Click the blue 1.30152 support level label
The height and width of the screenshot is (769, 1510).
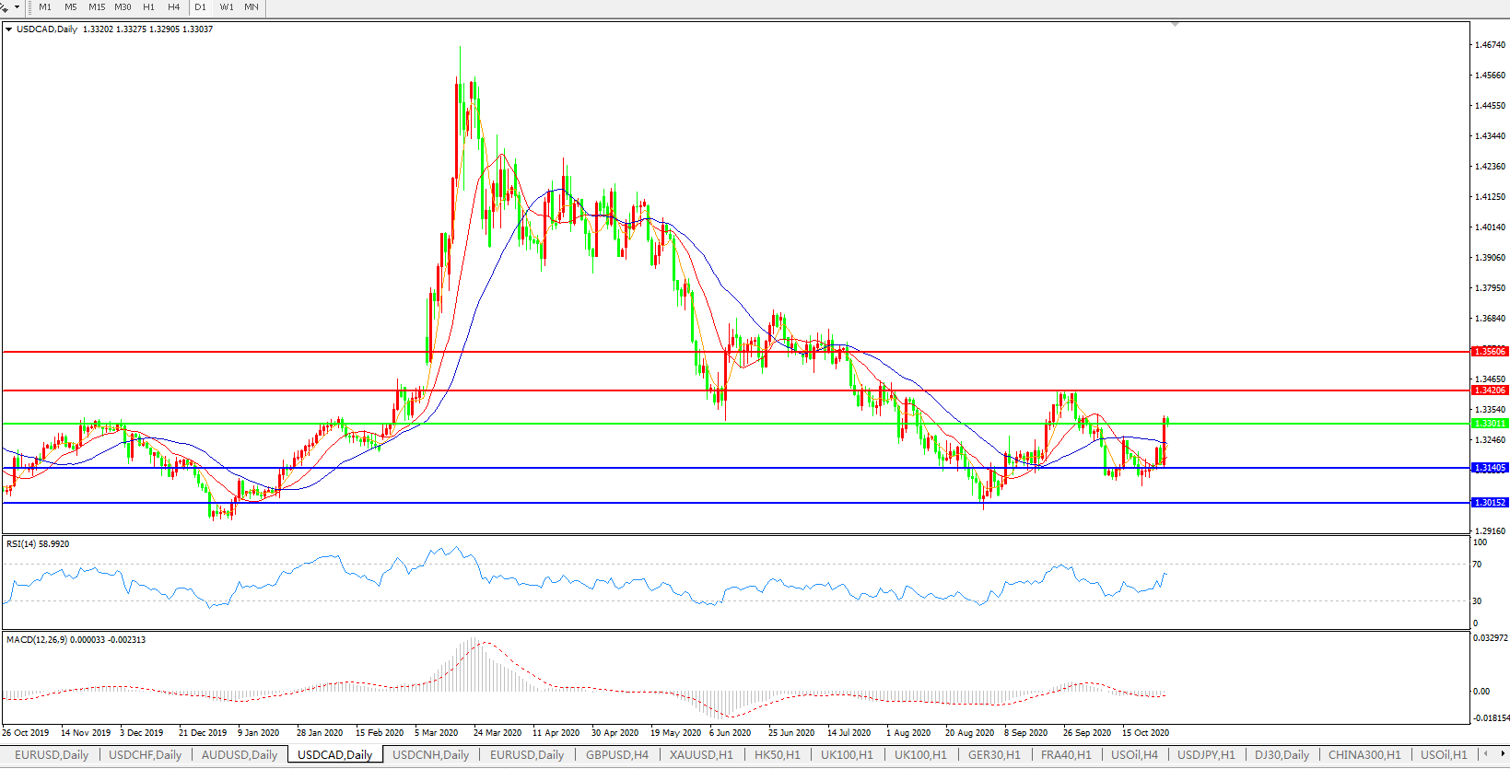pyautogui.click(x=1490, y=503)
